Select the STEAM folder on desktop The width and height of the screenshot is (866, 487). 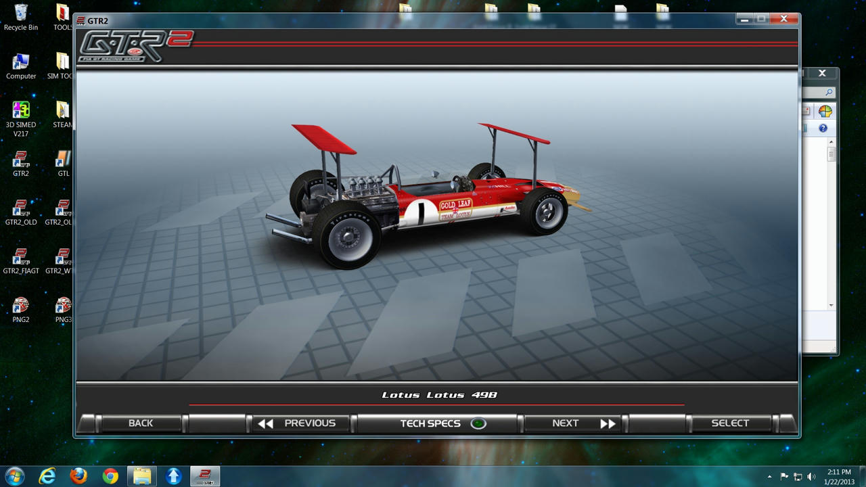click(62, 115)
